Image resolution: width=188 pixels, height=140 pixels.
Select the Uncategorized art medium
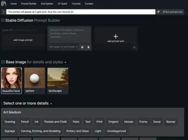pos(116,131)
